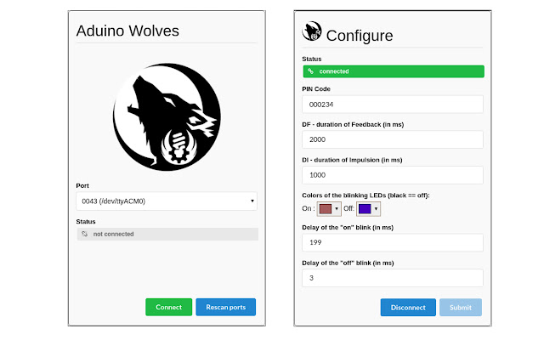Click the green connected status bar
Screen dimensions: 544x340
394,71
